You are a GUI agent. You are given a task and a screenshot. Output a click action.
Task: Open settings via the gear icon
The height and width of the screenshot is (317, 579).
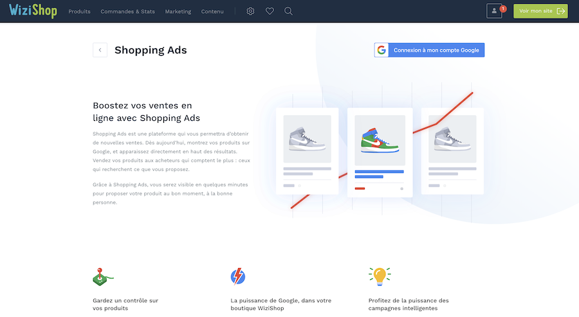coord(250,11)
